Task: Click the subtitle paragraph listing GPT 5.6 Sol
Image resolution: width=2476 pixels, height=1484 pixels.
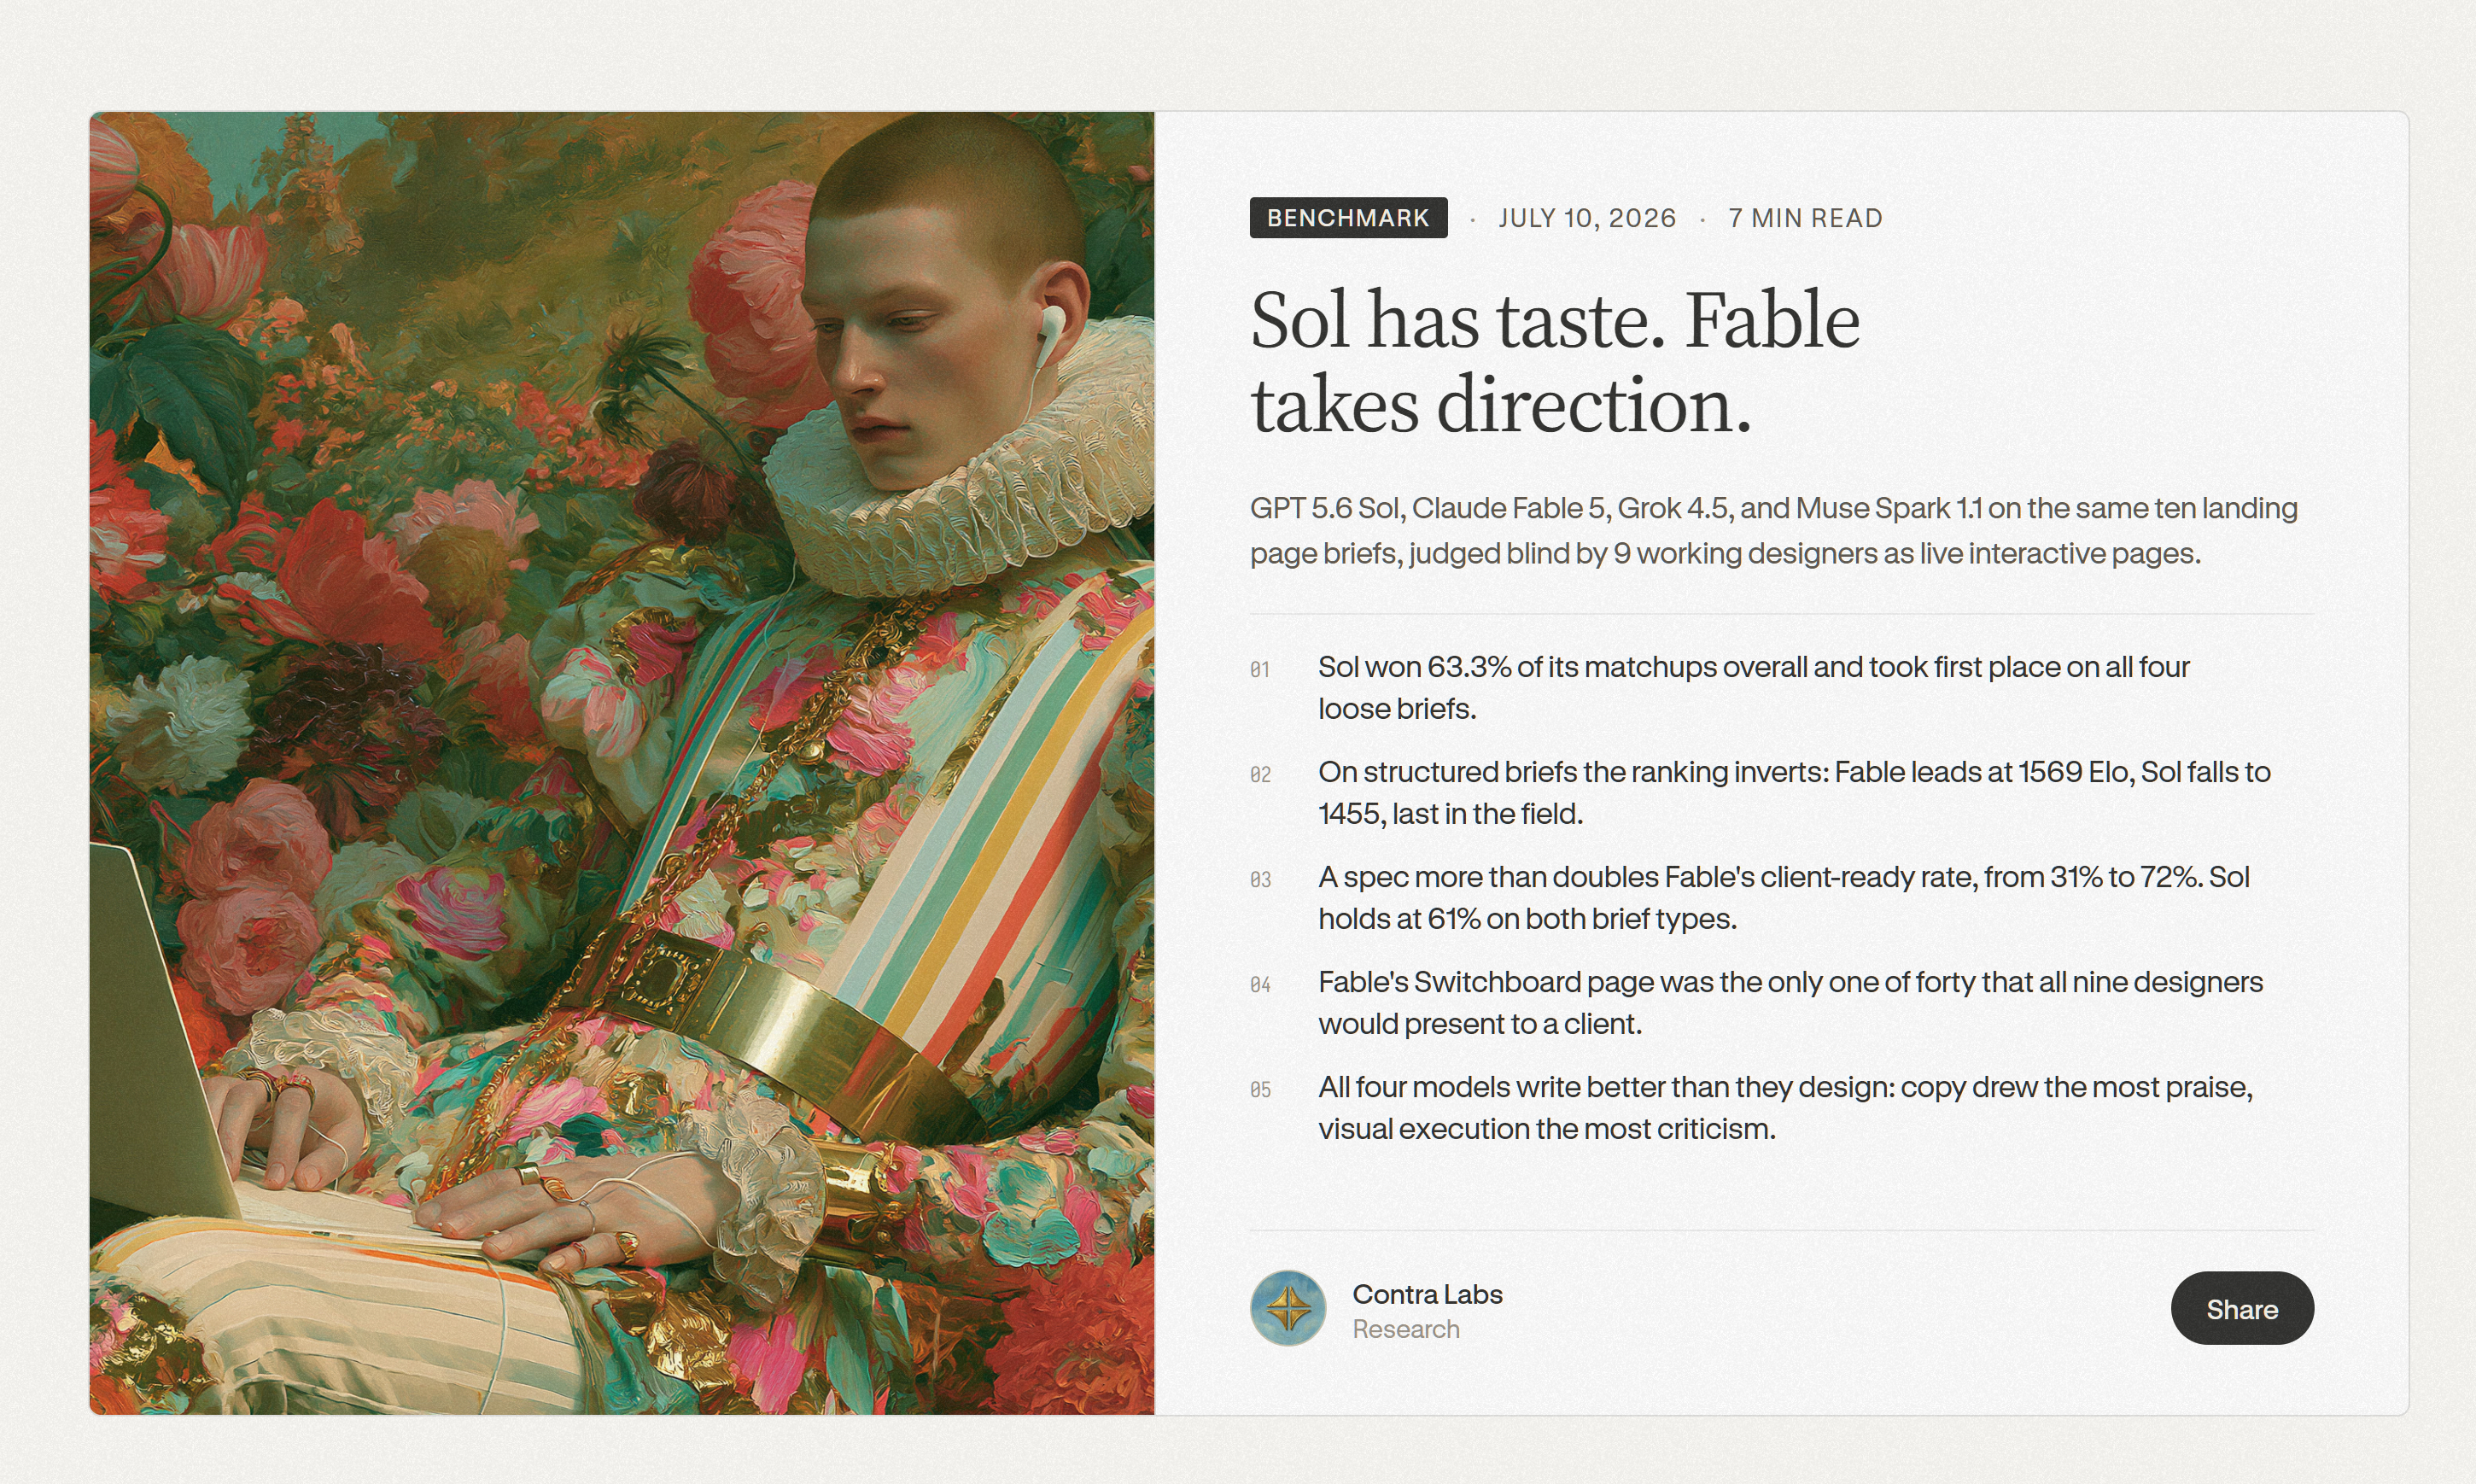Action: [1773, 530]
